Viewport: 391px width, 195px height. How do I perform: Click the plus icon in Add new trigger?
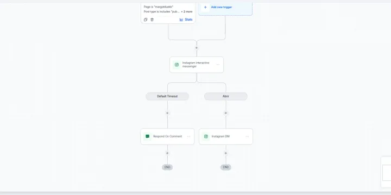pos(205,7)
